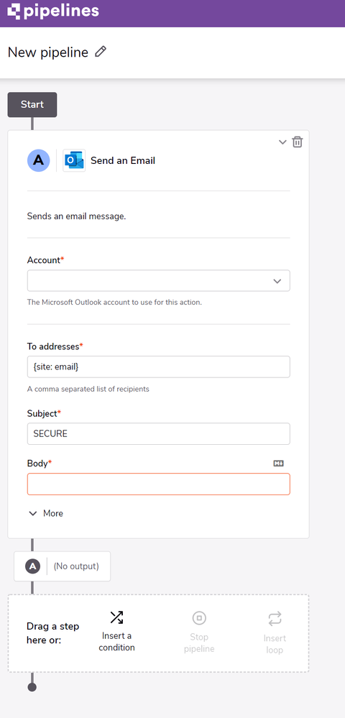Click the Insert a condition shuffle icon
Screen dimensions: 345x718
[x=116, y=617]
